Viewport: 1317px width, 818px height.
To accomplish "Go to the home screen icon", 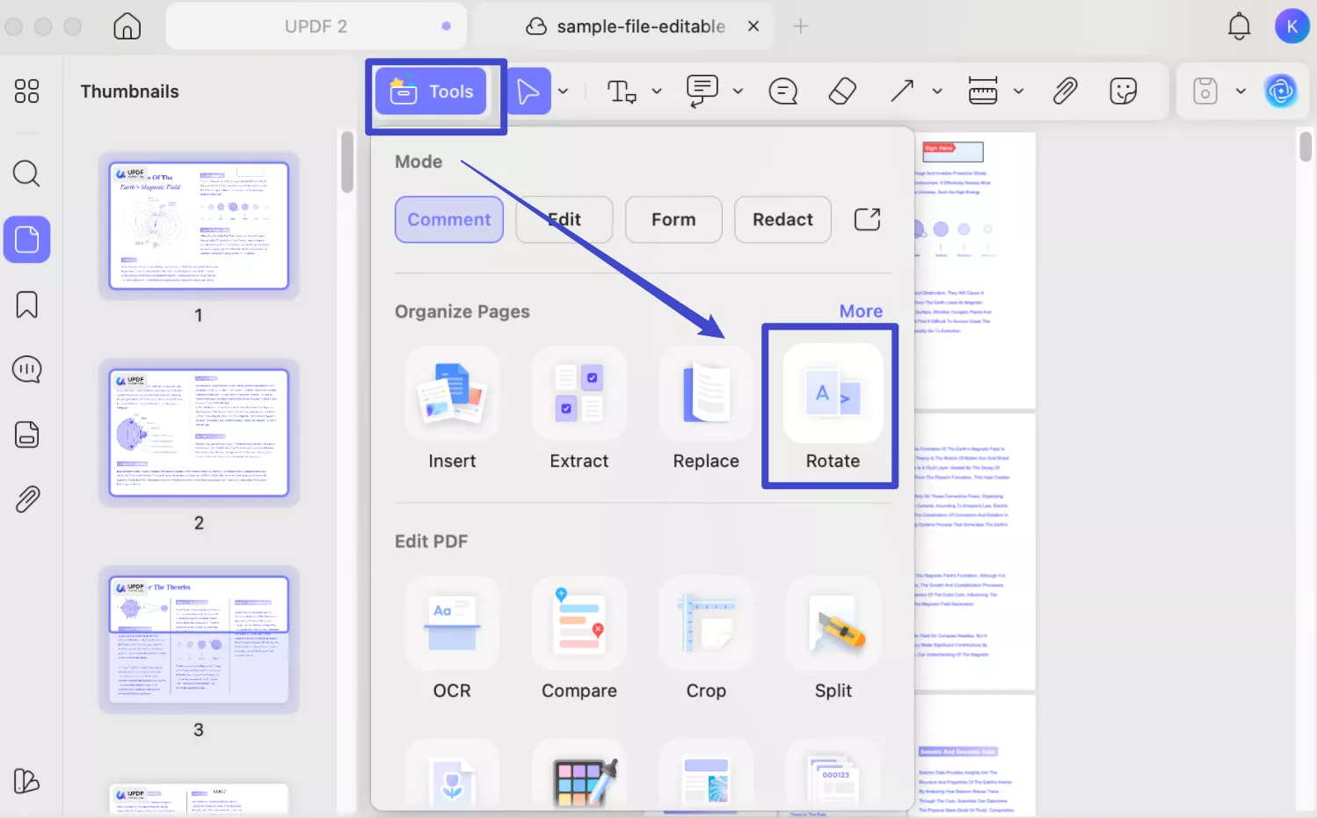I will click(127, 26).
